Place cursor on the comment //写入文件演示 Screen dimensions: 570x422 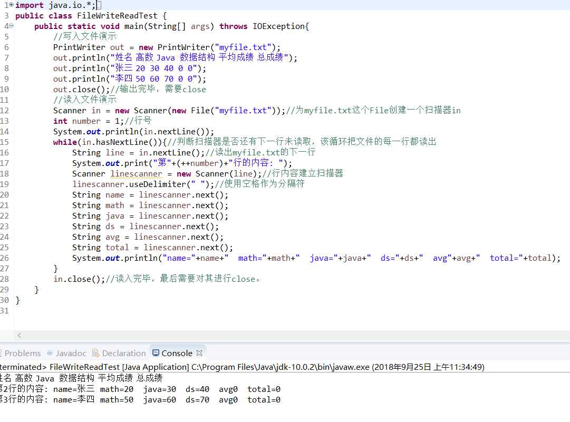[85, 36]
